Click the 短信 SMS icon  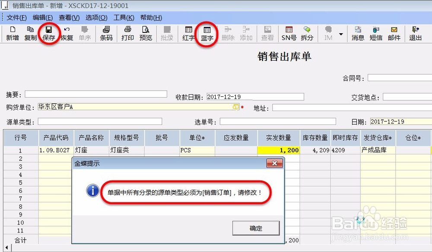pyautogui.click(x=376, y=34)
